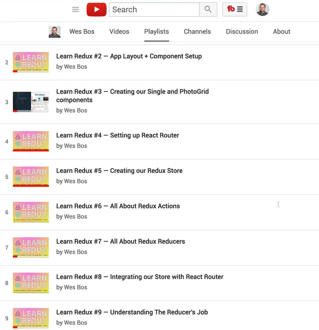This screenshot has height=330, width=319.
Task: Open thumbnail of Learn Redux #9 video
Action: click(31, 318)
